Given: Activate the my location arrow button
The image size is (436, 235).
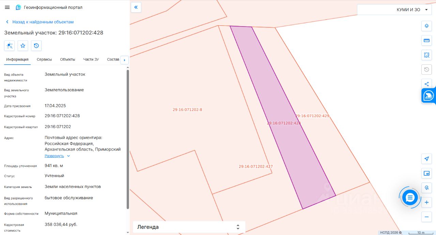Looking at the screenshot, I should click(426, 159).
